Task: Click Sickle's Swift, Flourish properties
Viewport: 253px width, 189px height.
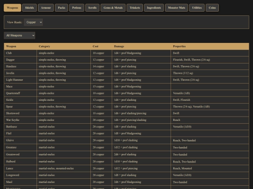Action: (181, 100)
